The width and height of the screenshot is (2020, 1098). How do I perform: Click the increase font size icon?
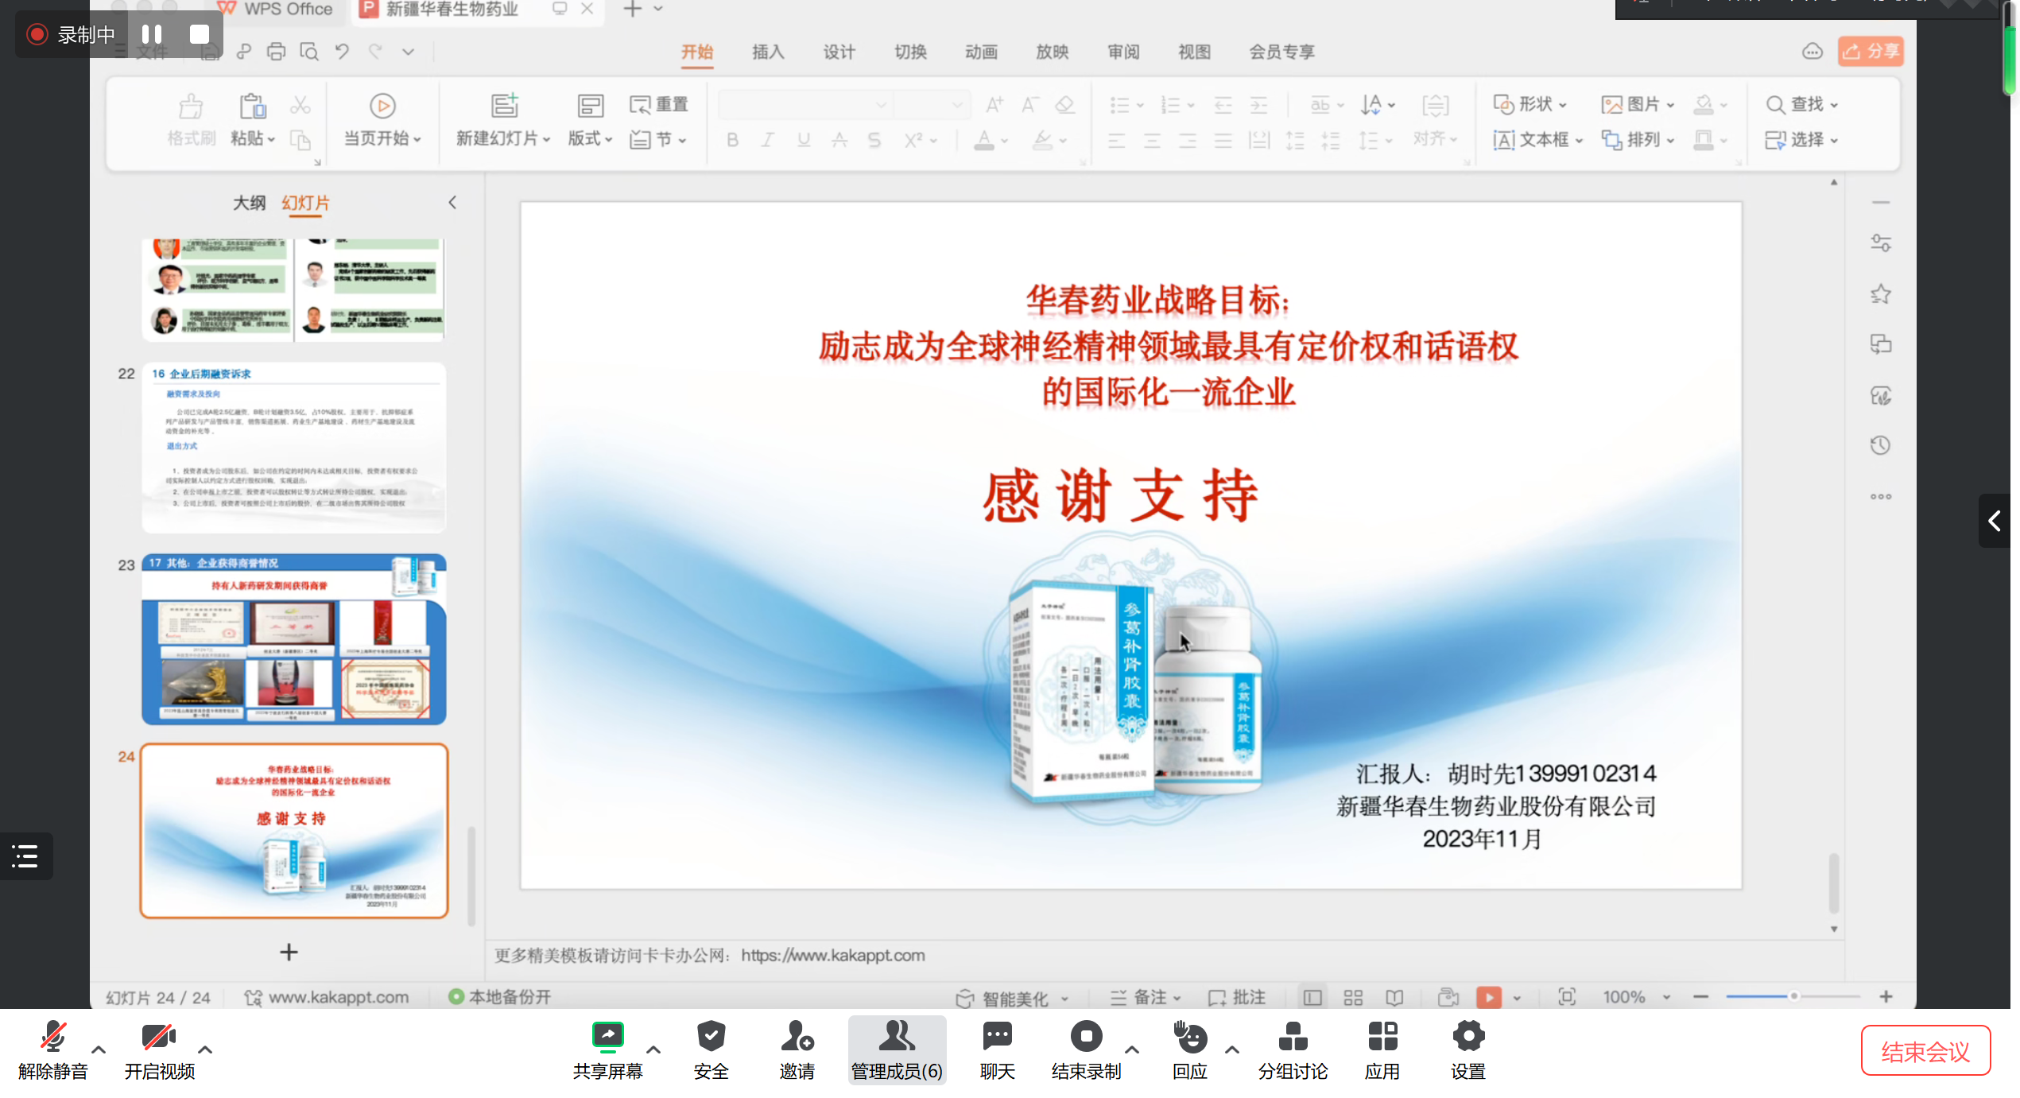(x=994, y=104)
